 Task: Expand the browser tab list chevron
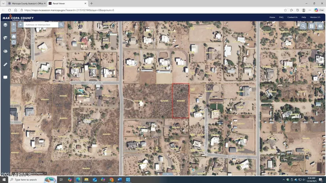pos(4,4)
